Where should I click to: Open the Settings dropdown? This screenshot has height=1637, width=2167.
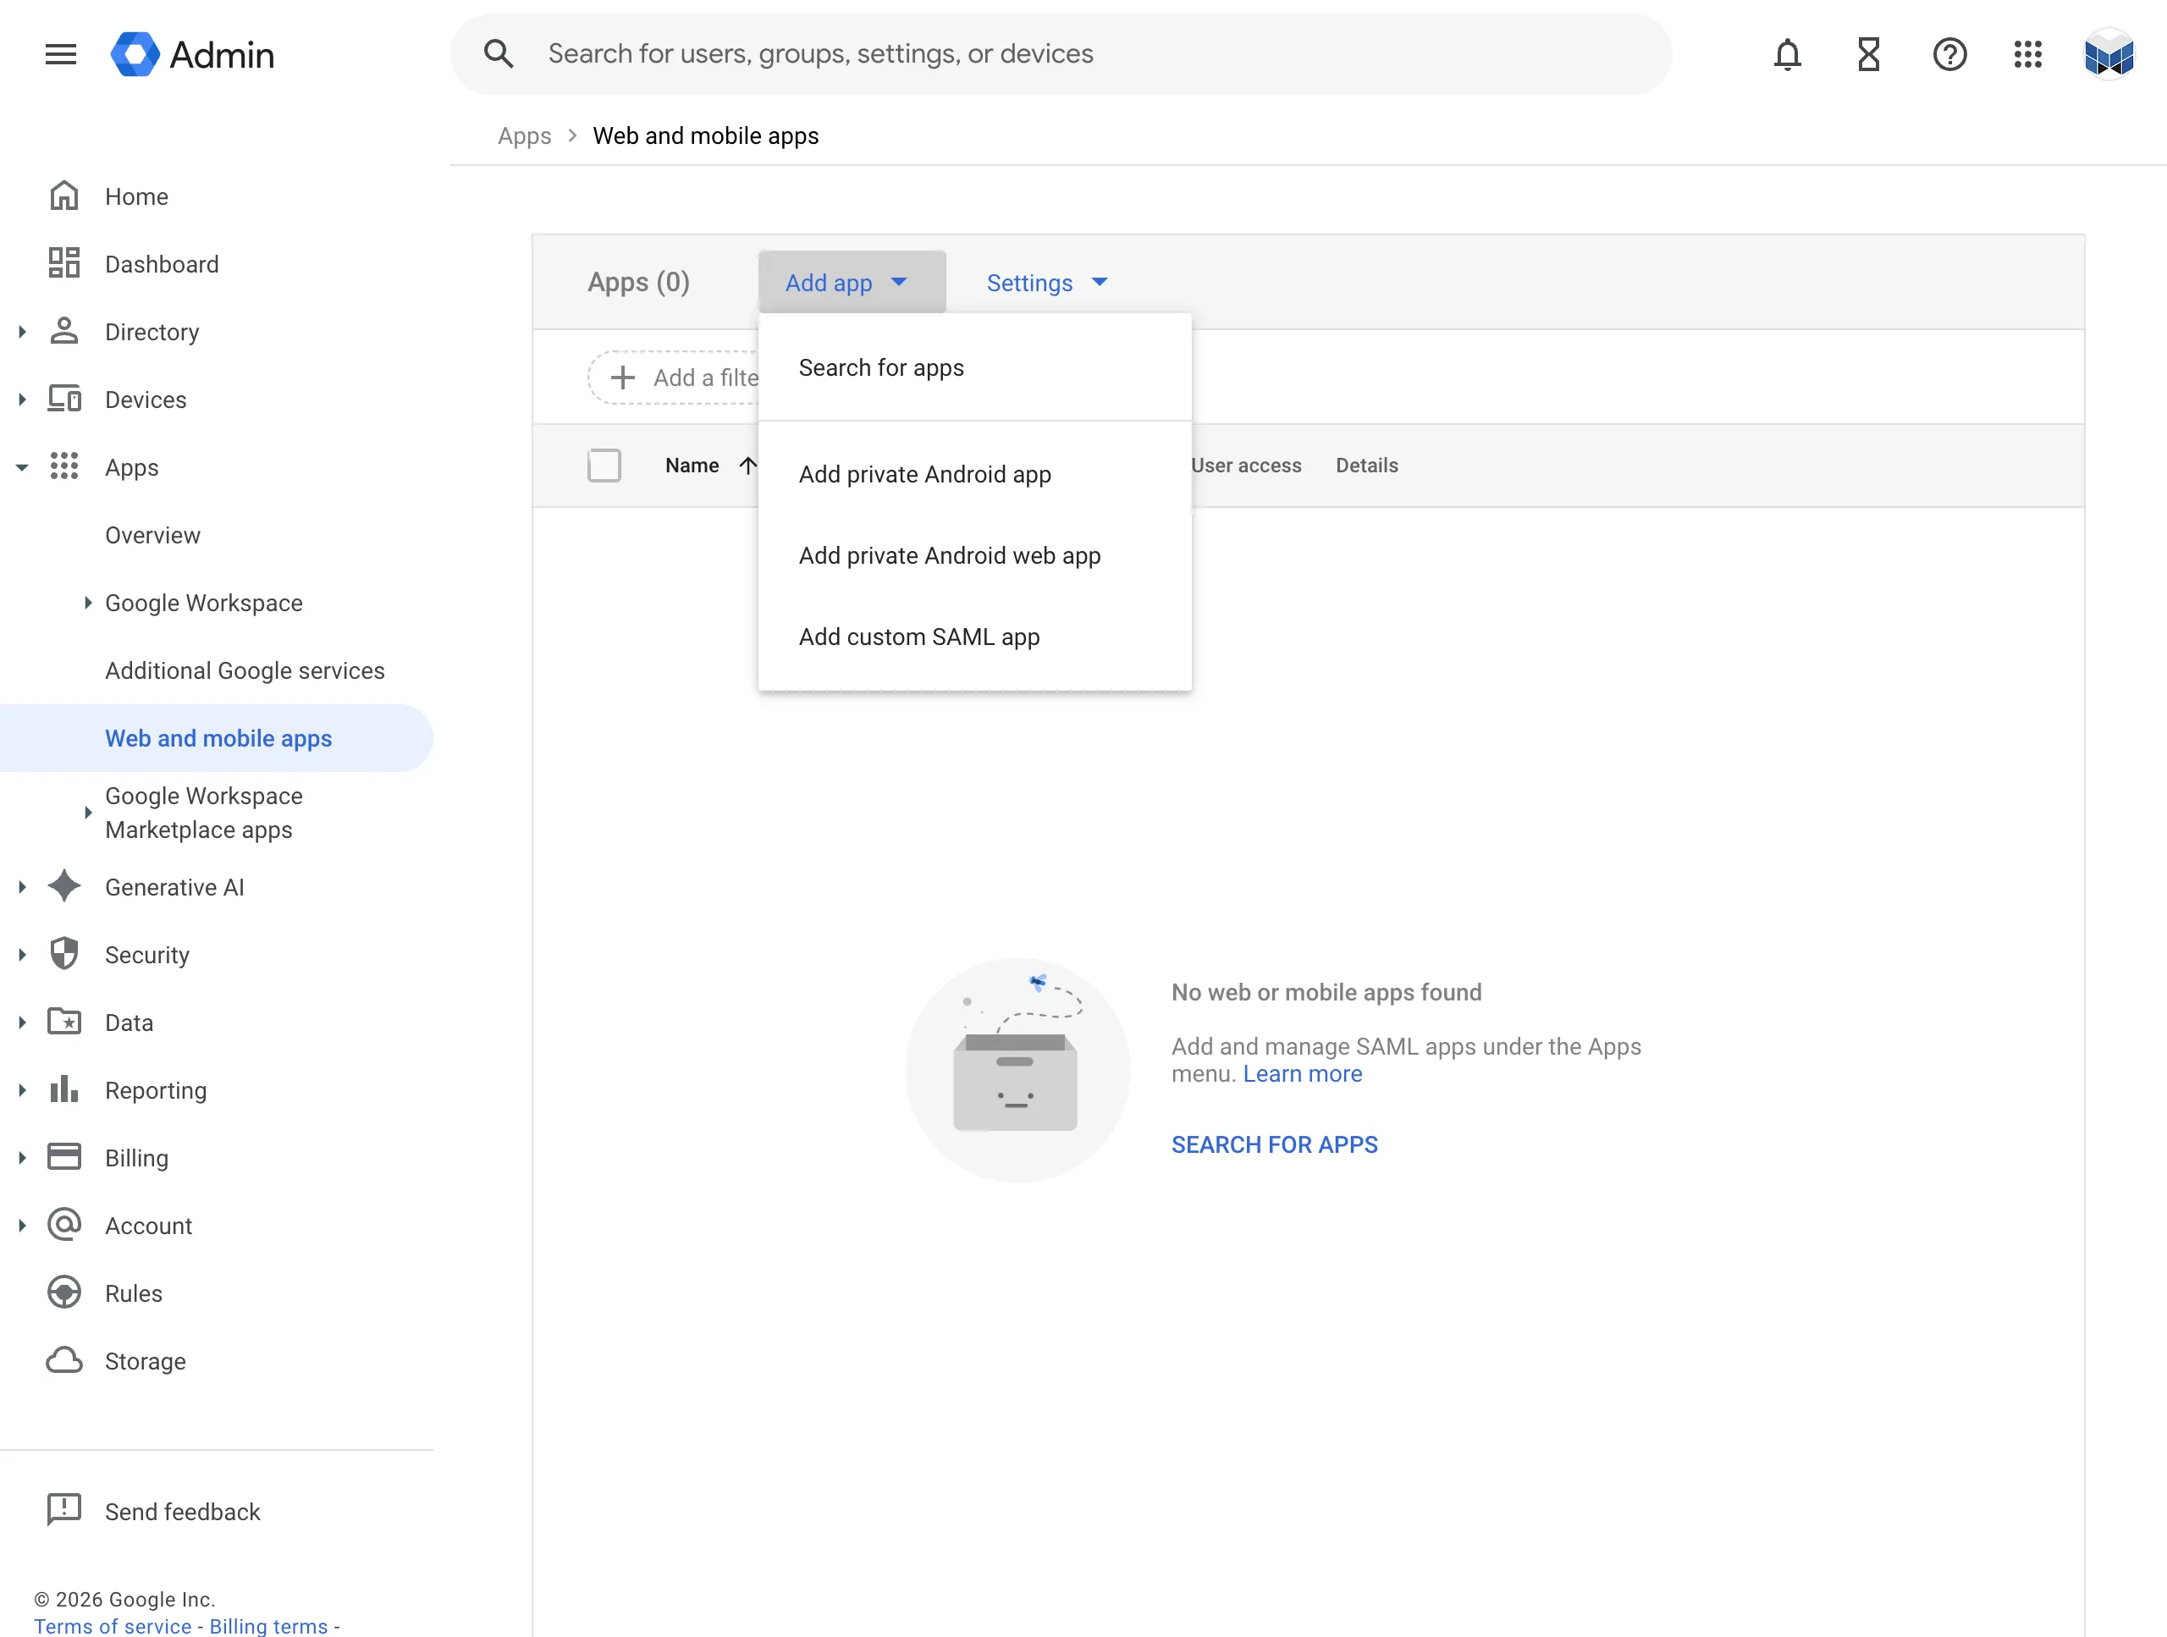pos(1047,282)
